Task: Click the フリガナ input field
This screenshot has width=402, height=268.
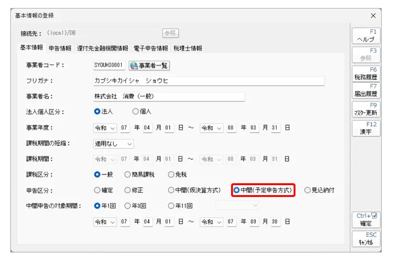Action: (208, 81)
